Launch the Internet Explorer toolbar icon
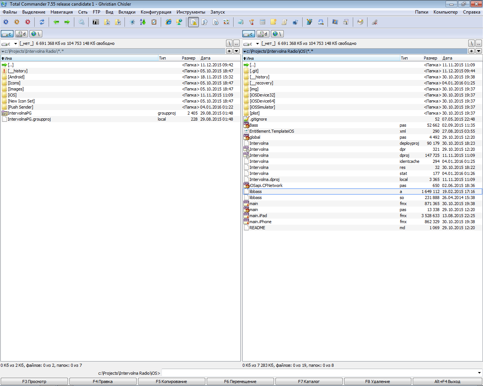The width and height of the screenshot is (483, 386). click(x=169, y=22)
